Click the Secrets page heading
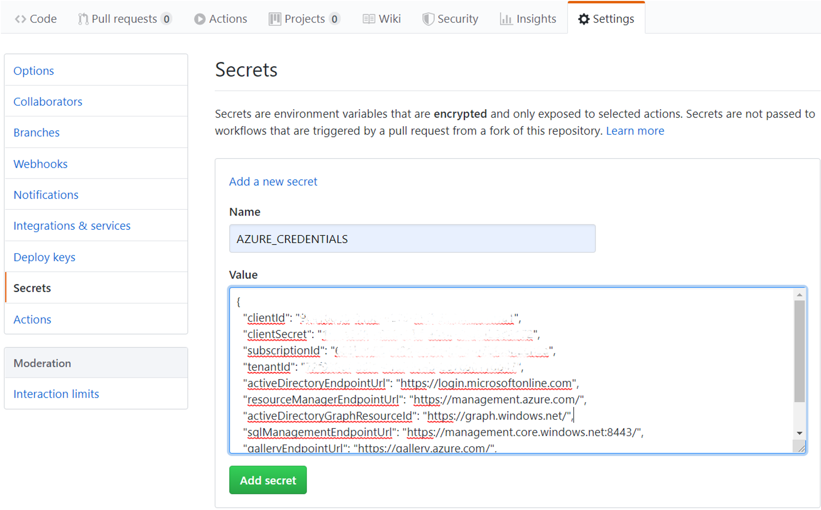Screen dimensions: 821x510 246,70
